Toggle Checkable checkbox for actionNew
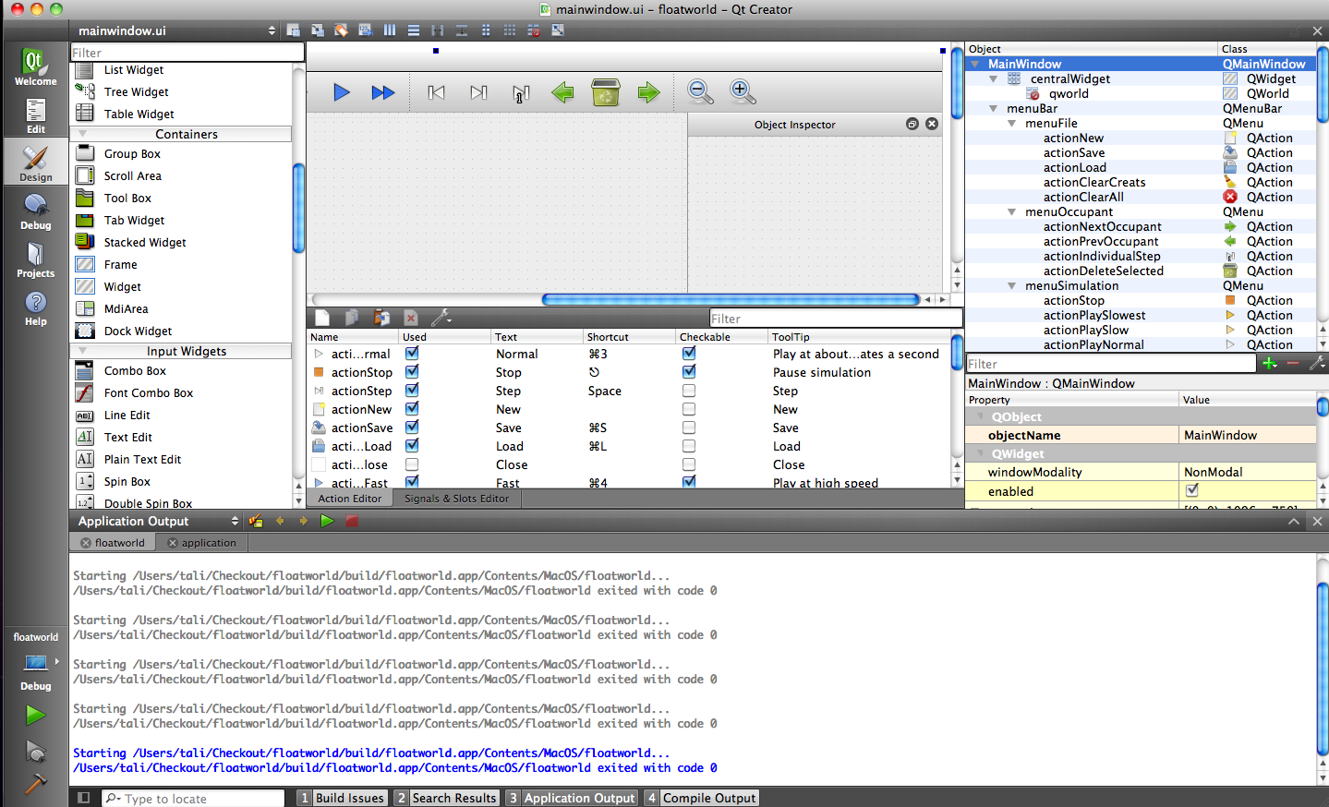 pos(689,408)
